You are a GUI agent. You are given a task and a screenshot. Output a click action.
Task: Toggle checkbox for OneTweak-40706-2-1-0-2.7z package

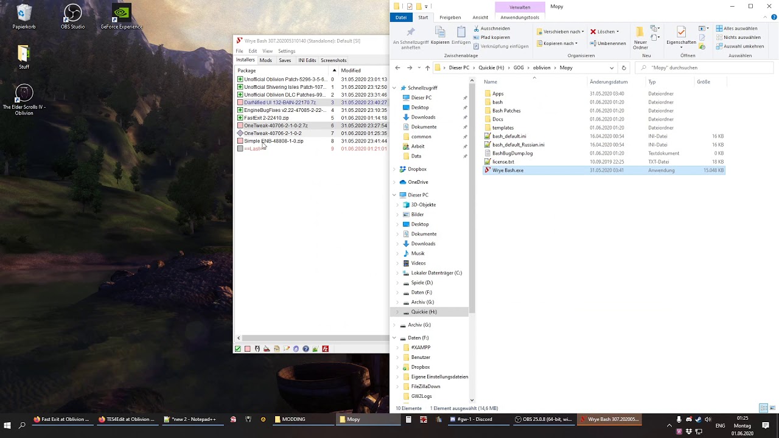pyautogui.click(x=240, y=125)
